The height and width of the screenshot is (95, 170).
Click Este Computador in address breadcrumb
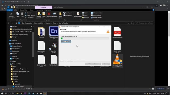point(27,23)
